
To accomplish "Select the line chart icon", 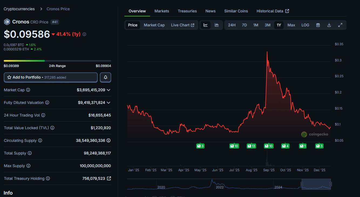I will point(205,25).
